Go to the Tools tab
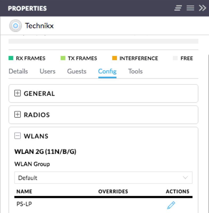This screenshot has width=209, height=213. click(135, 71)
